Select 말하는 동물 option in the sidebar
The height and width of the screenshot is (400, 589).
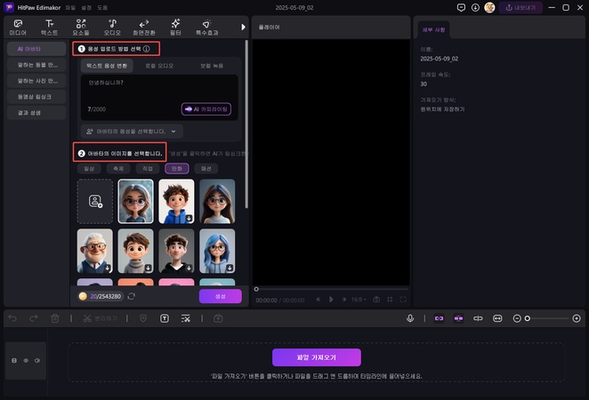click(x=36, y=65)
